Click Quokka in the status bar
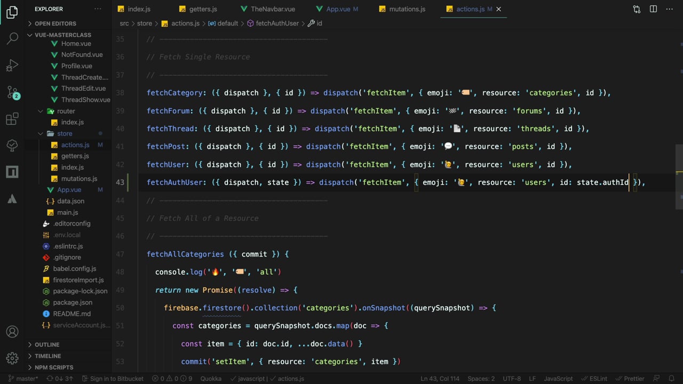 tap(211, 379)
